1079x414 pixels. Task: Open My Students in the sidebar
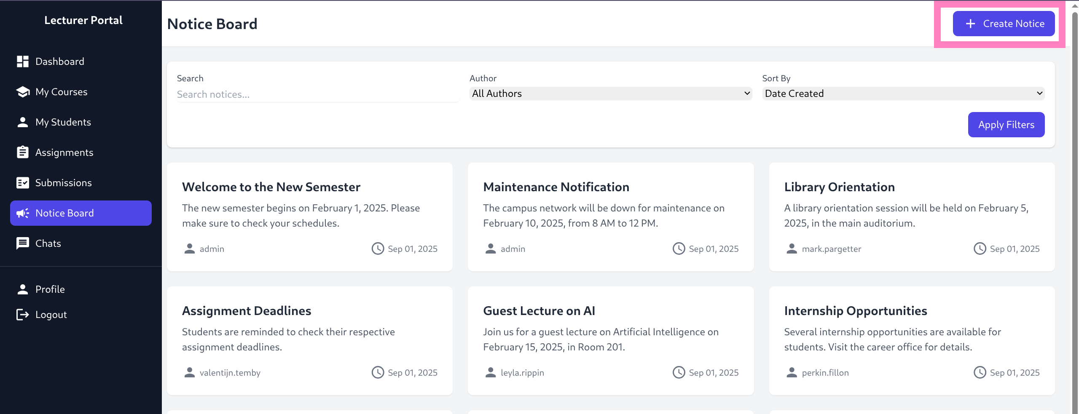click(x=63, y=122)
